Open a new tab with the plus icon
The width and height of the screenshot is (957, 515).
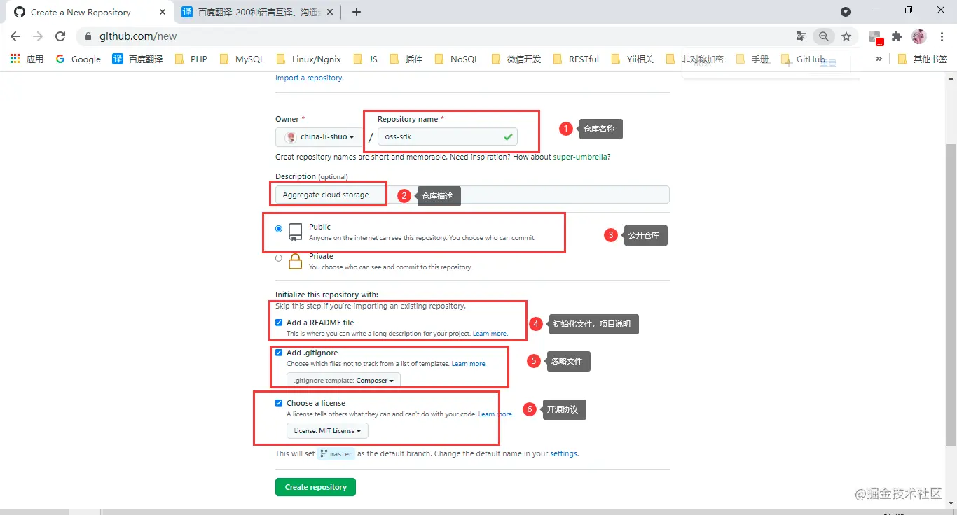(x=357, y=12)
